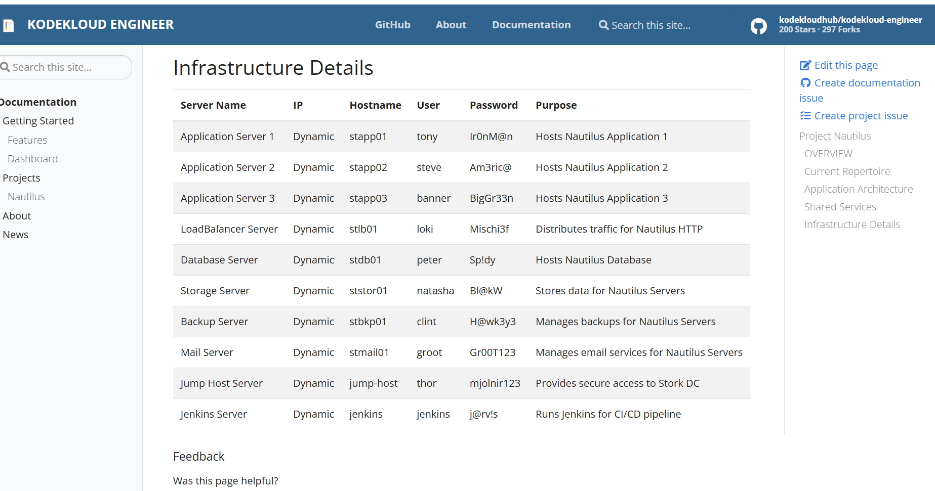Open Nautilus in the sidebar
The width and height of the screenshot is (935, 491).
pyautogui.click(x=26, y=197)
